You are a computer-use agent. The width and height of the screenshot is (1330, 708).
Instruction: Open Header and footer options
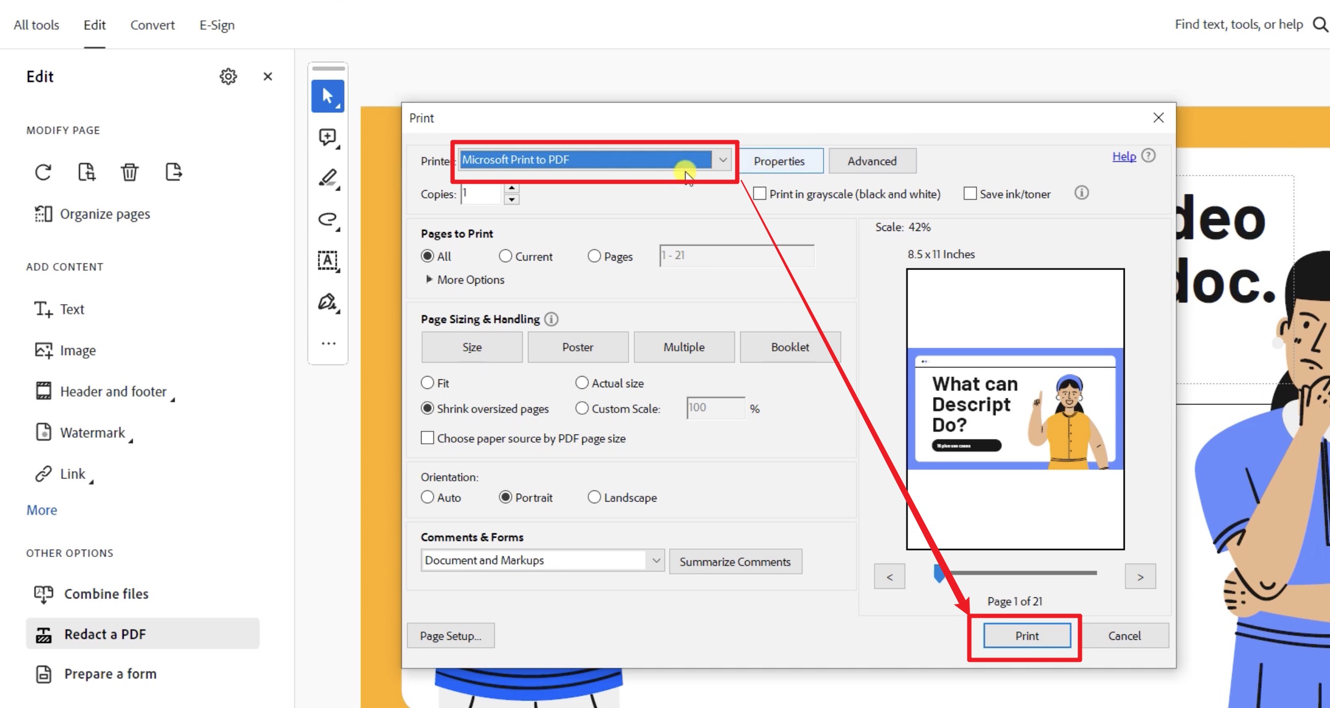pyautogui.click(x=105, y=391)
